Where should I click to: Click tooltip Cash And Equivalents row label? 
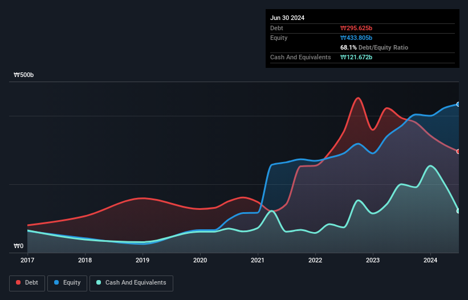click(x=300, y=57)
